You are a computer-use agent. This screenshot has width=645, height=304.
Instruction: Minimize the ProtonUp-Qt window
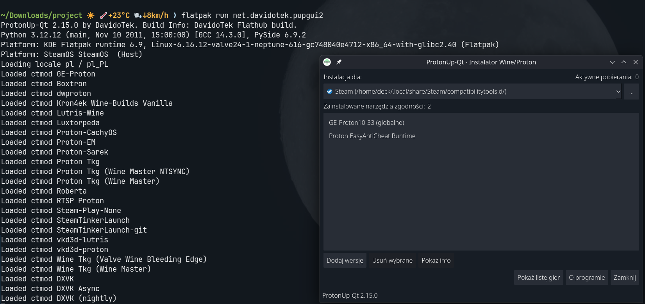click(612, 62)
